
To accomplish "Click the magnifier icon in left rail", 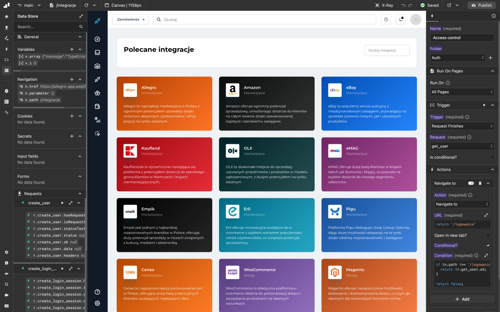I will point(6,284).
